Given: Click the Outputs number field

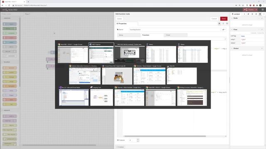Looking at the screenshot, I should point(133,140).
